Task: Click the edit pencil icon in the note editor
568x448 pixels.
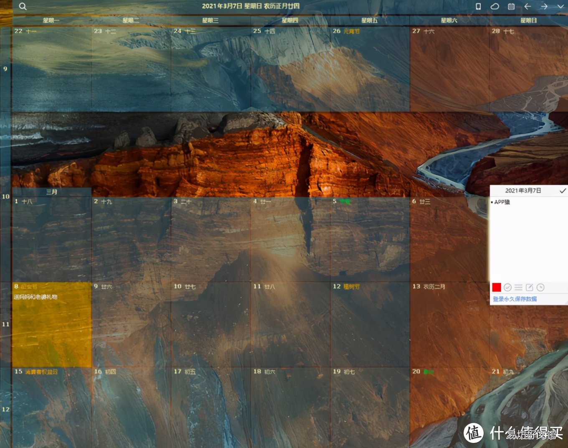Action: pos(529,287)
